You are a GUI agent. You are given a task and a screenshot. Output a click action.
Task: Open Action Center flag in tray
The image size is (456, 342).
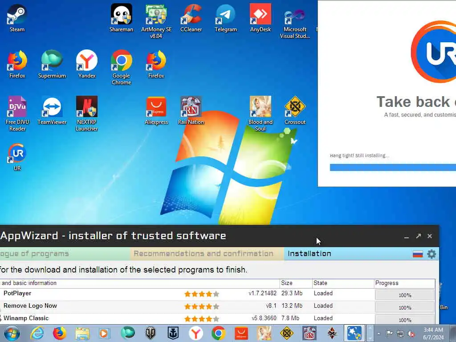pos(389,334)
